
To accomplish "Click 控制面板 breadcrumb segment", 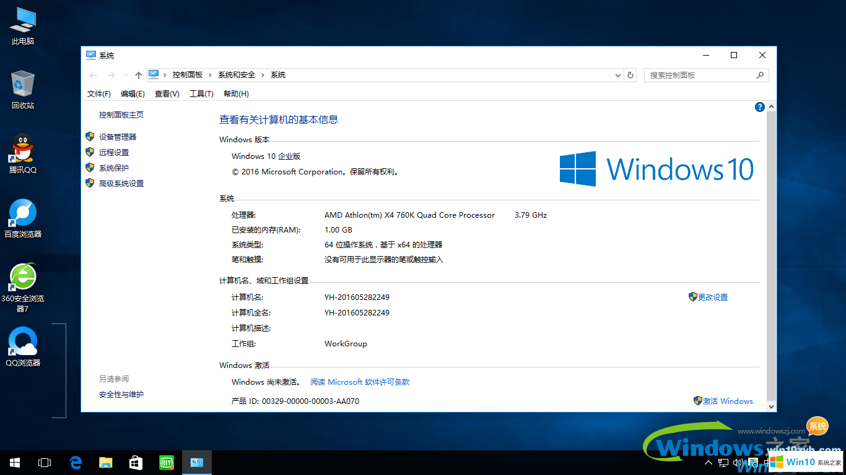I will 188,75.
